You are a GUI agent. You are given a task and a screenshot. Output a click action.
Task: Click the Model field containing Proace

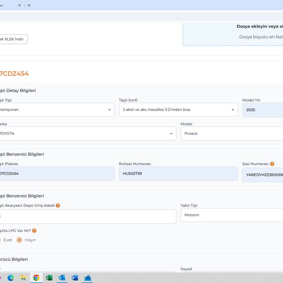click(x=232, y=133)
